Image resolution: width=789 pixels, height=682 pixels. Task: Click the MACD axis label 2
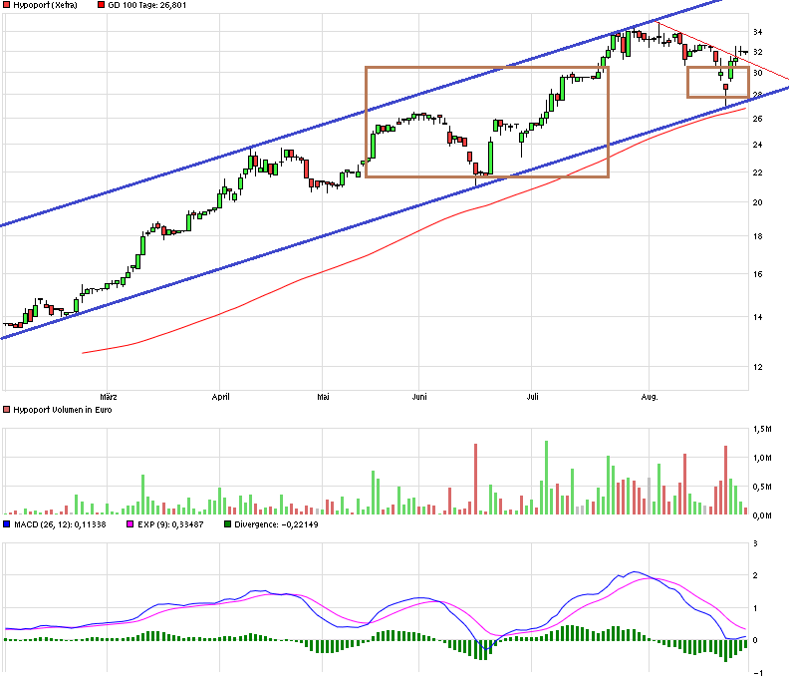[x=755, y=575]
